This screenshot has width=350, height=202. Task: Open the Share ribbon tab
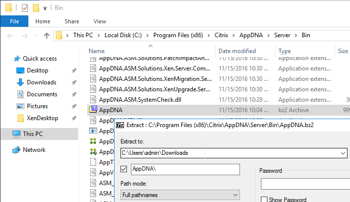click(x=72, y=21)
